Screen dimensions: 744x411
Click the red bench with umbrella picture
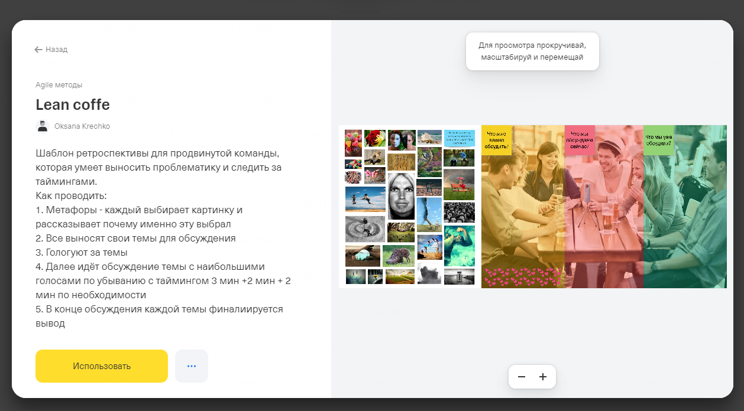(x=459, y=184)
